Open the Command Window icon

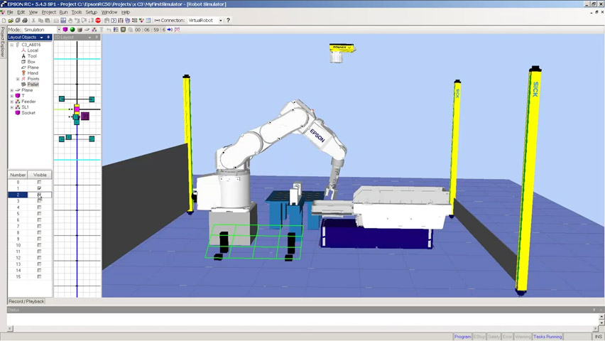(x=114, y=21)
